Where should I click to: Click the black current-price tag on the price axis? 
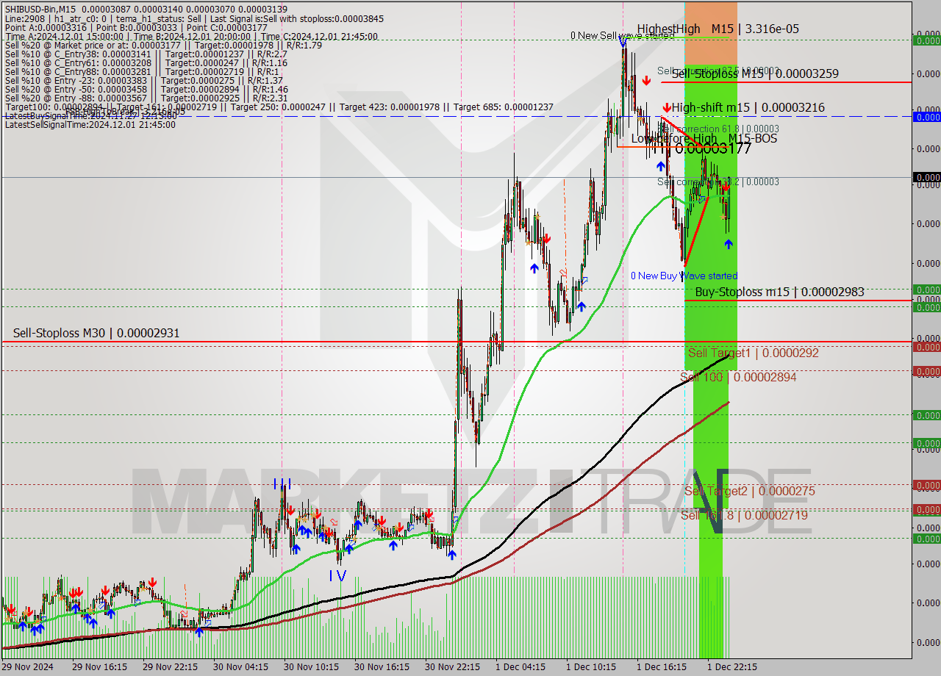point(927,177)
